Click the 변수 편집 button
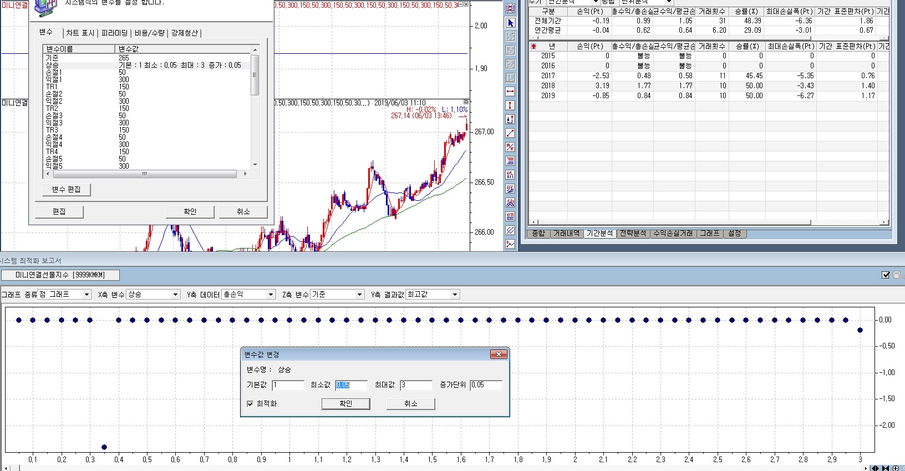The image size is (905, 471). [67, 190]
